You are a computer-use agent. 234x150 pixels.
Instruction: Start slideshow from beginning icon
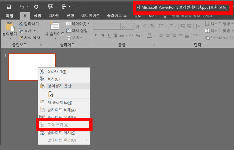[50, 7]
